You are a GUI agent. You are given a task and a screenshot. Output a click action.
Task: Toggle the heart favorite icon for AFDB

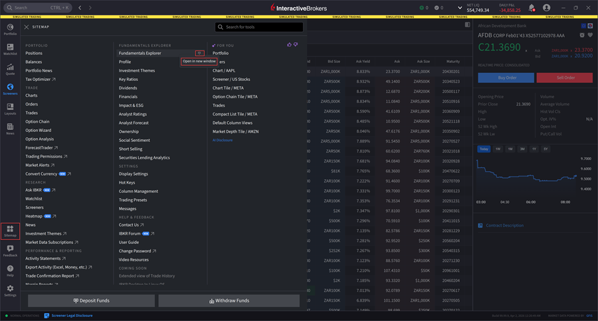(589, 34)
